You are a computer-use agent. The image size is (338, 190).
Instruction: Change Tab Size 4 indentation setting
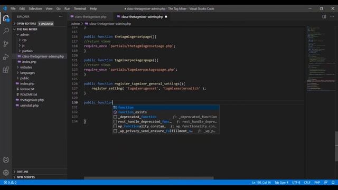281,183
